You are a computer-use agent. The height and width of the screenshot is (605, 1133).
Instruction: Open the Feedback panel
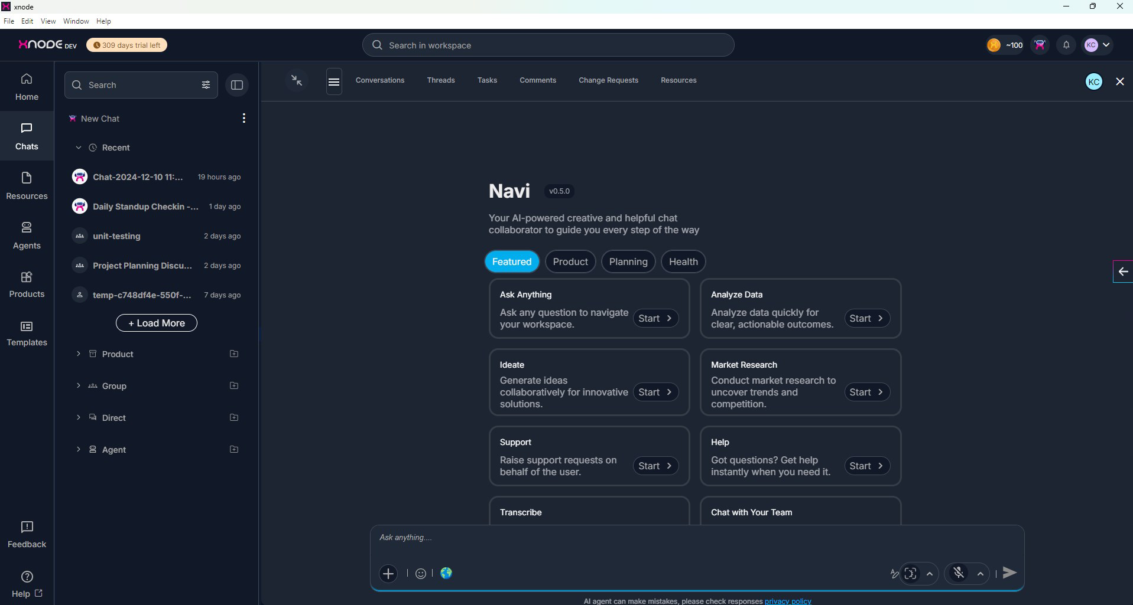point(27,534)
